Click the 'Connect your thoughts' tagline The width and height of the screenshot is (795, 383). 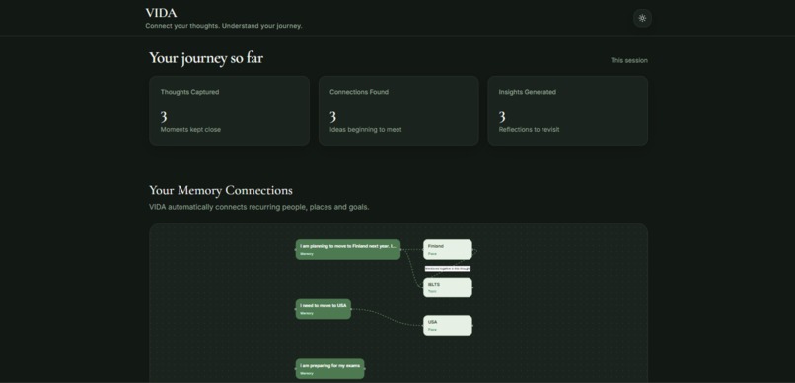click(x=224, y=26)
